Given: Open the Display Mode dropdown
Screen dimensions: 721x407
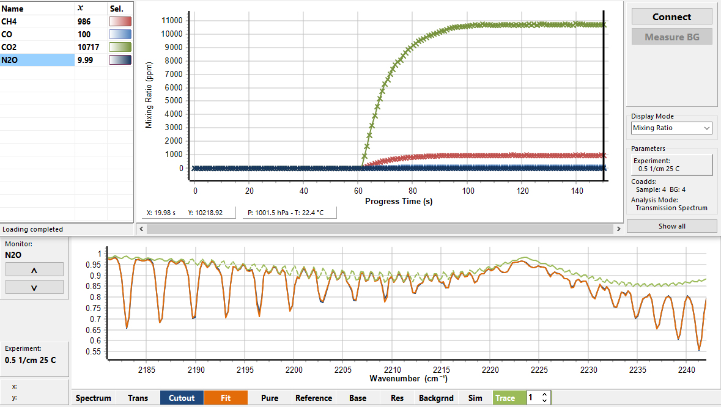Looking at the screenshot, I should pyautogui.click(x=671, y=128).
